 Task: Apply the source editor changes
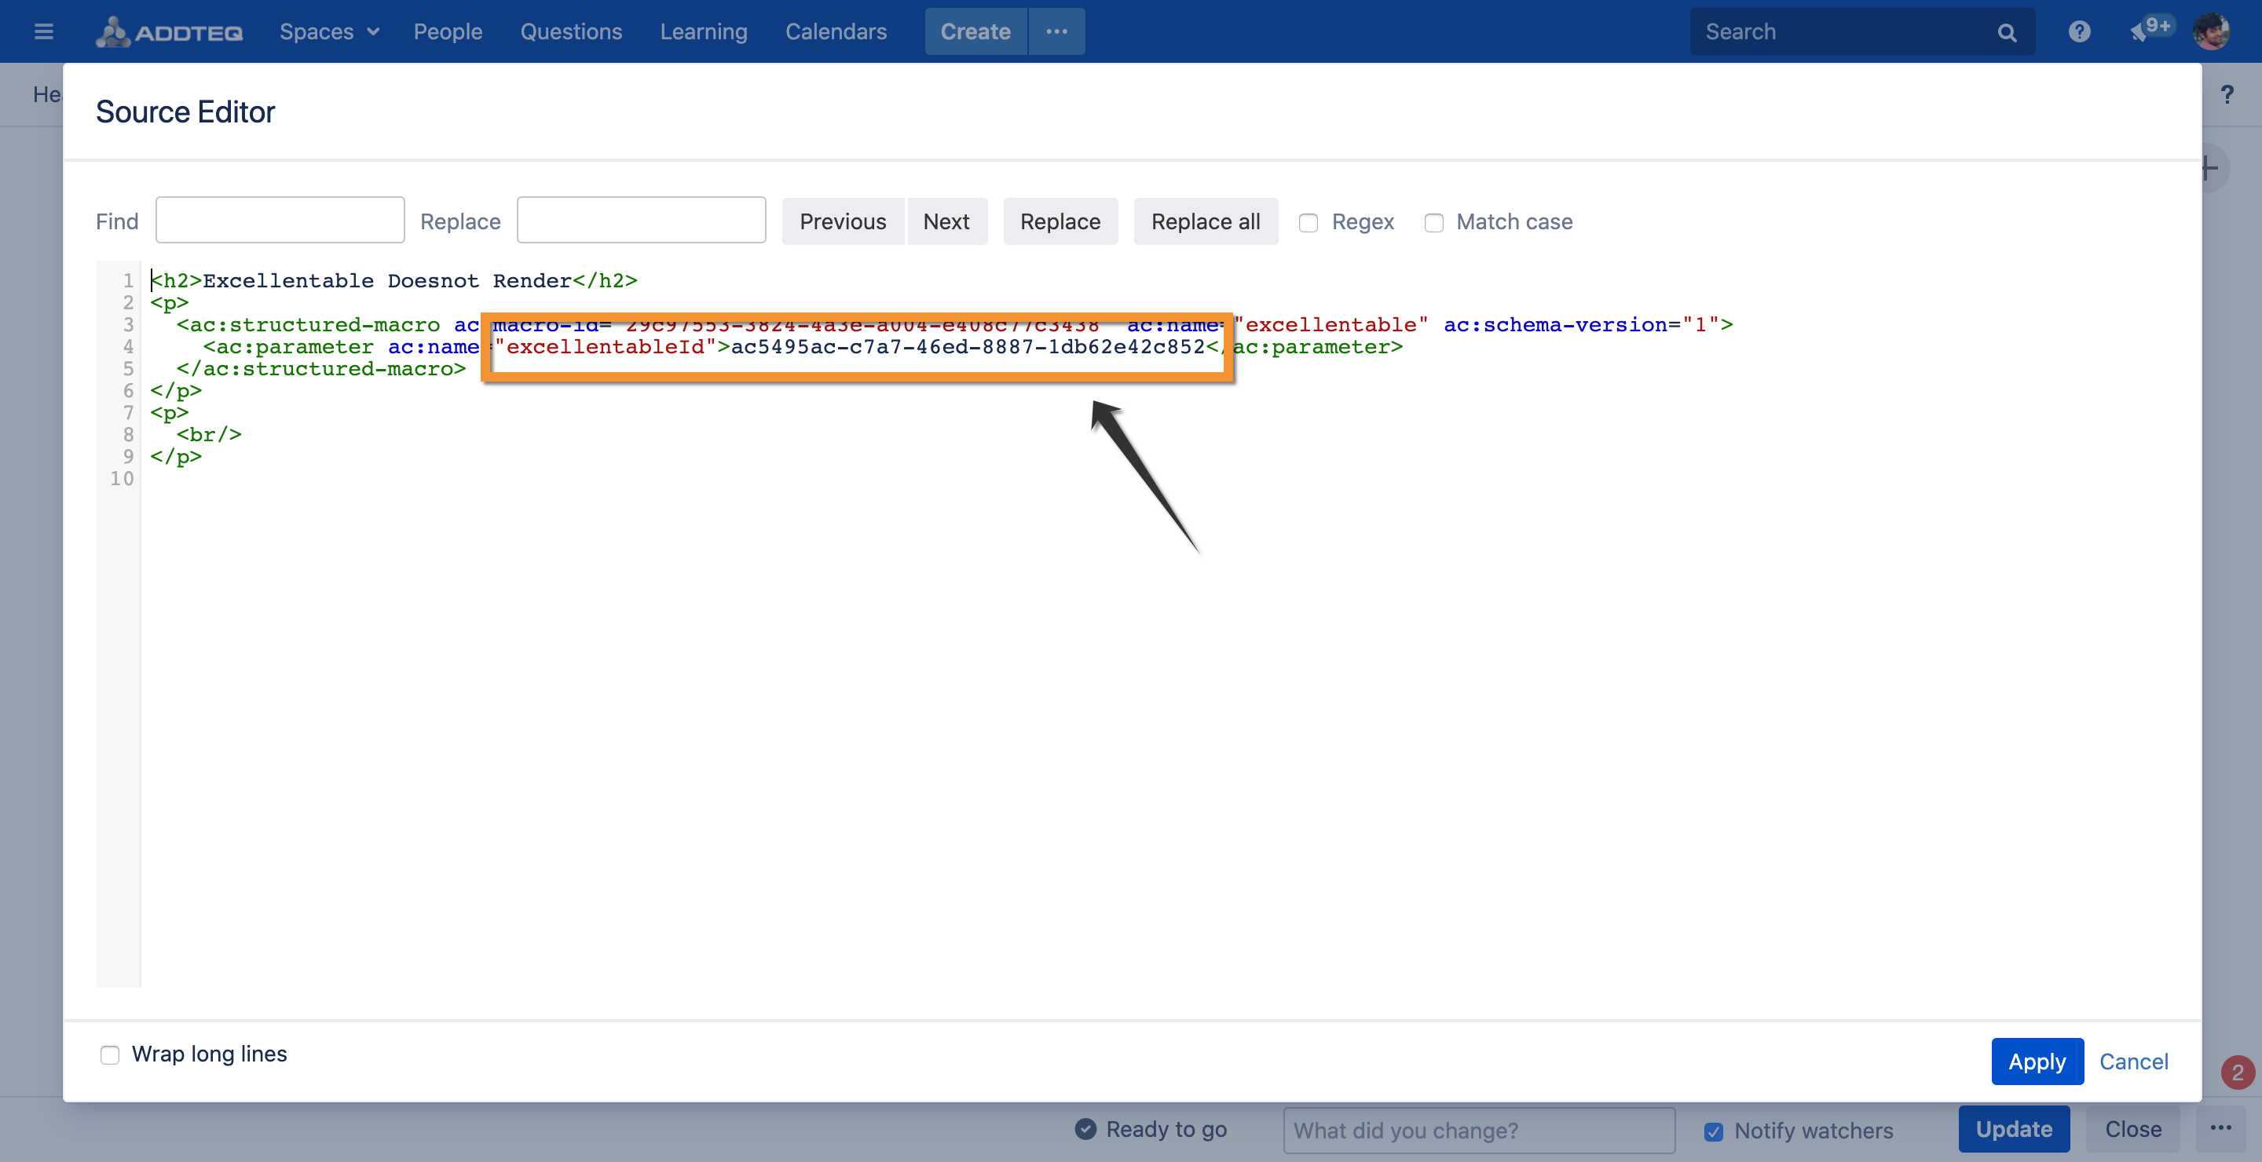[2037, 1061]
